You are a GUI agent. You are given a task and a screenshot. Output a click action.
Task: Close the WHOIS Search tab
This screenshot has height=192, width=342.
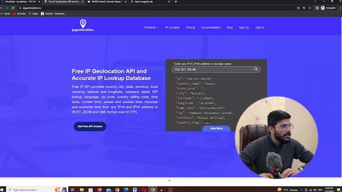pos(126,2)
